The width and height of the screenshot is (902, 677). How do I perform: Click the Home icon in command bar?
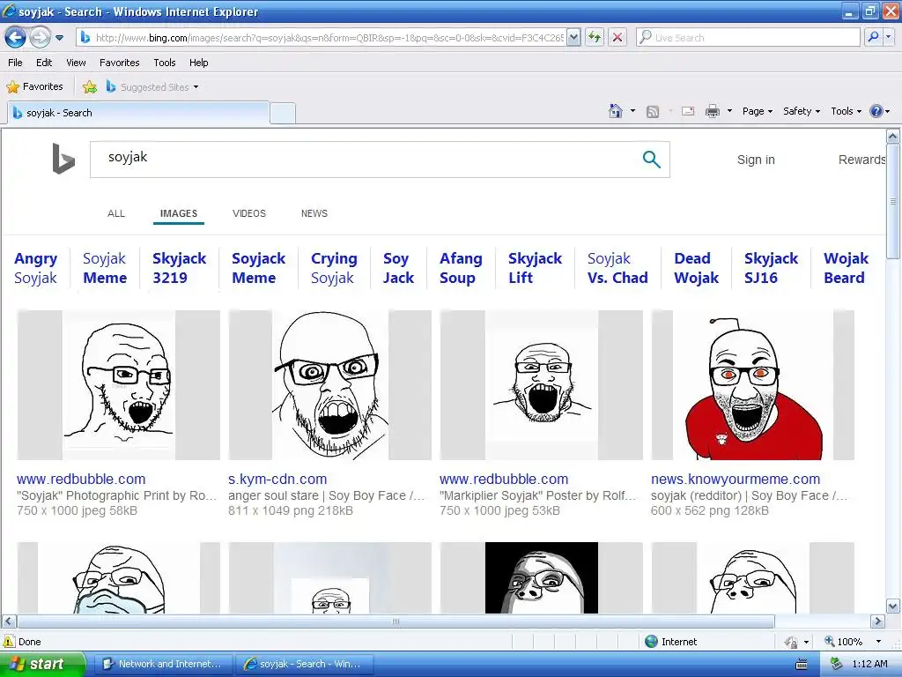coord(616,111)
